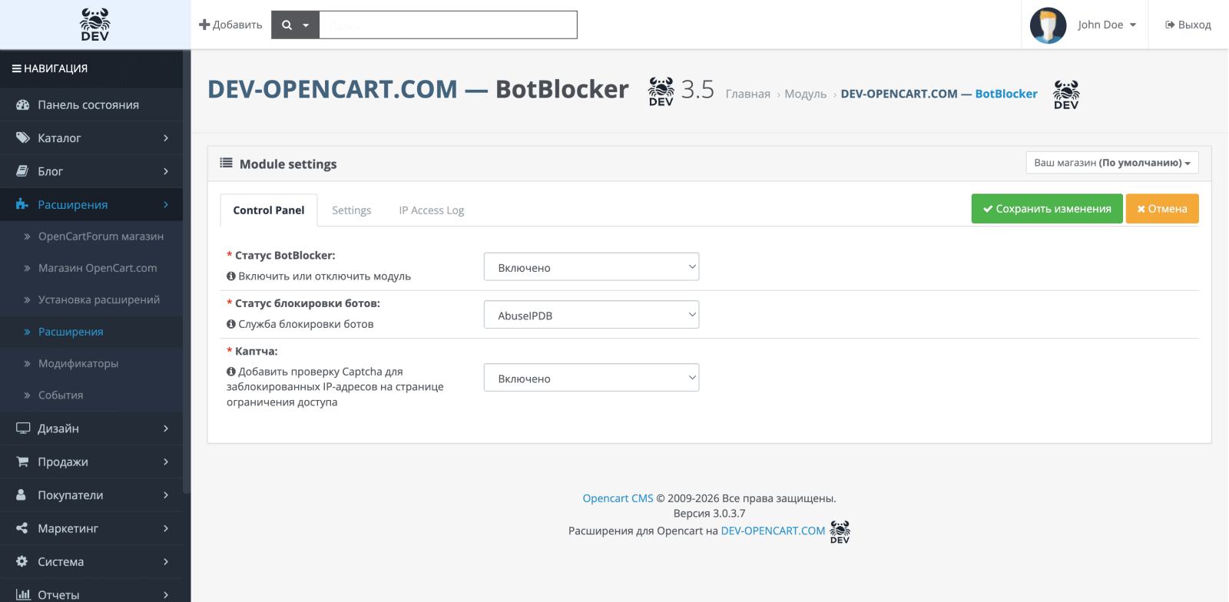The image size is (1229, 602).
Task: Click the share icon next to Маркетинг
Action: point(22,528)
